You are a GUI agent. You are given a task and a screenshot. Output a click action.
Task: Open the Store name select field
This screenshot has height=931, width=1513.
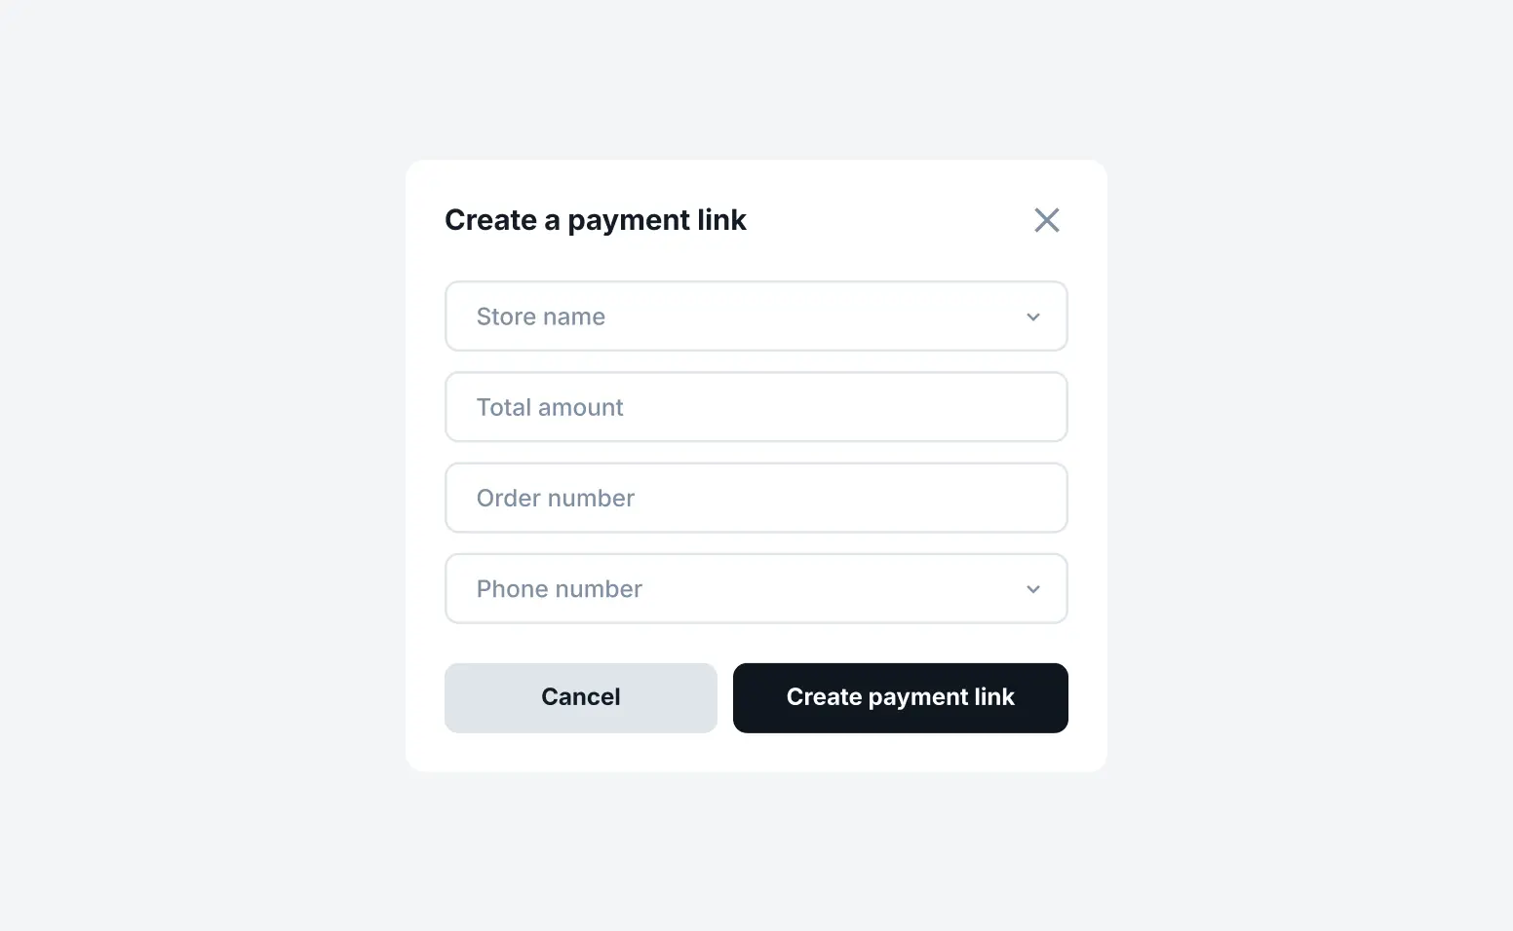pos(756,317)
